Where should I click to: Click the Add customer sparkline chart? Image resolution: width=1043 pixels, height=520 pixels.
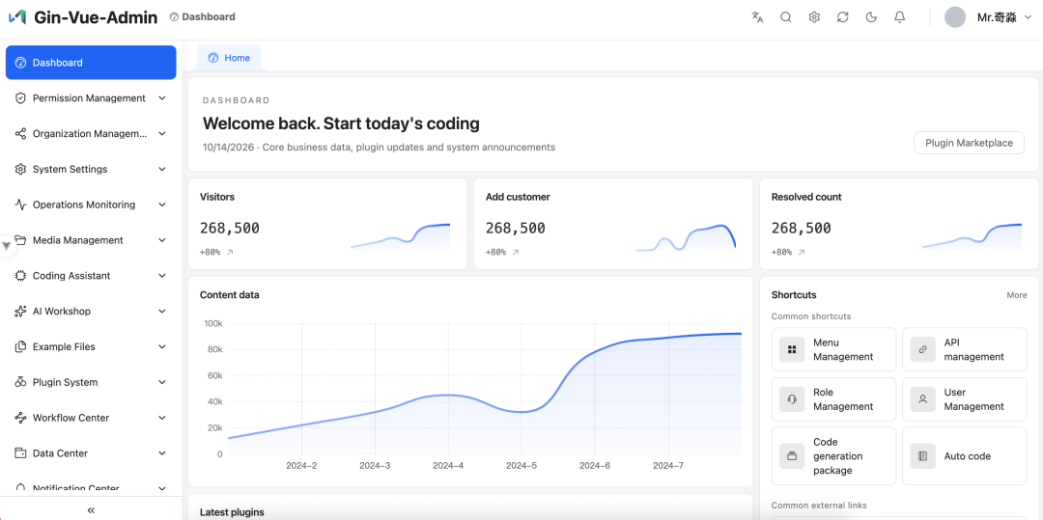pyautogui.click(x=686, y=237)
